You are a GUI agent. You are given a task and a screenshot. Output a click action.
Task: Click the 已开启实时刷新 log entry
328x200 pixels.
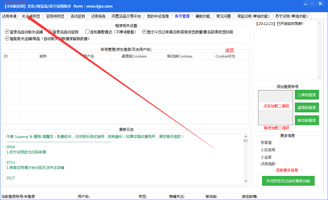click(x=279, y=24)
